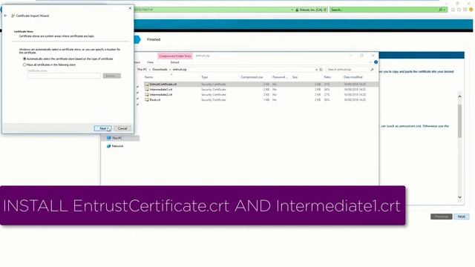Expand the Explorer ribbon chevron
Viewport: 475px width, 267px height.
tap(370, 62)
